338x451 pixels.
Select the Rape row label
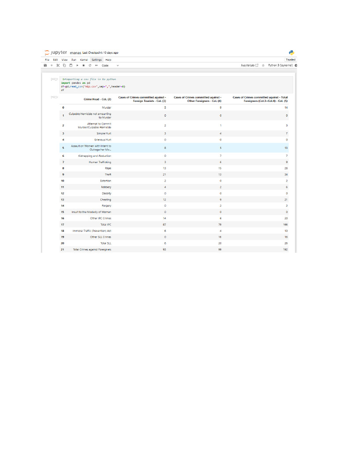pyautogui.click(x=108, y=168)
